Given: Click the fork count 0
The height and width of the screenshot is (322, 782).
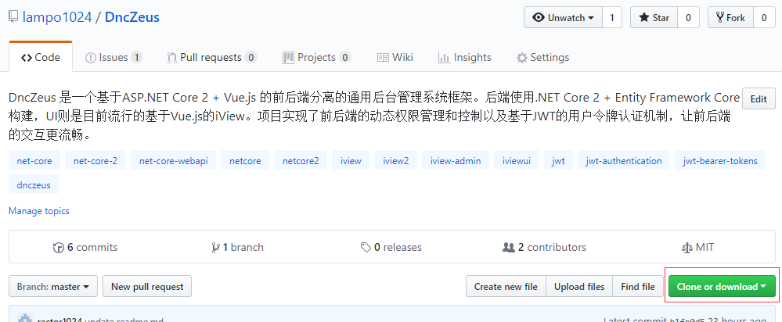Looking at the screenshot, I should pos(764,17).
